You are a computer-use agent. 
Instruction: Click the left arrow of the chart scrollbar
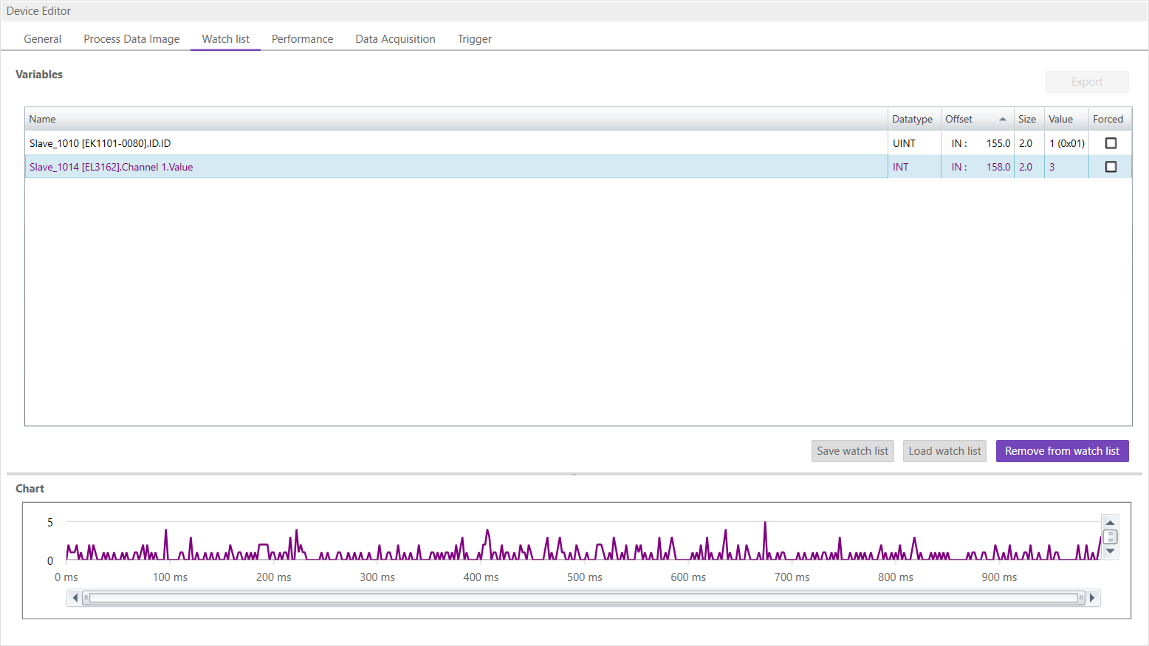[x=75, y=597]
